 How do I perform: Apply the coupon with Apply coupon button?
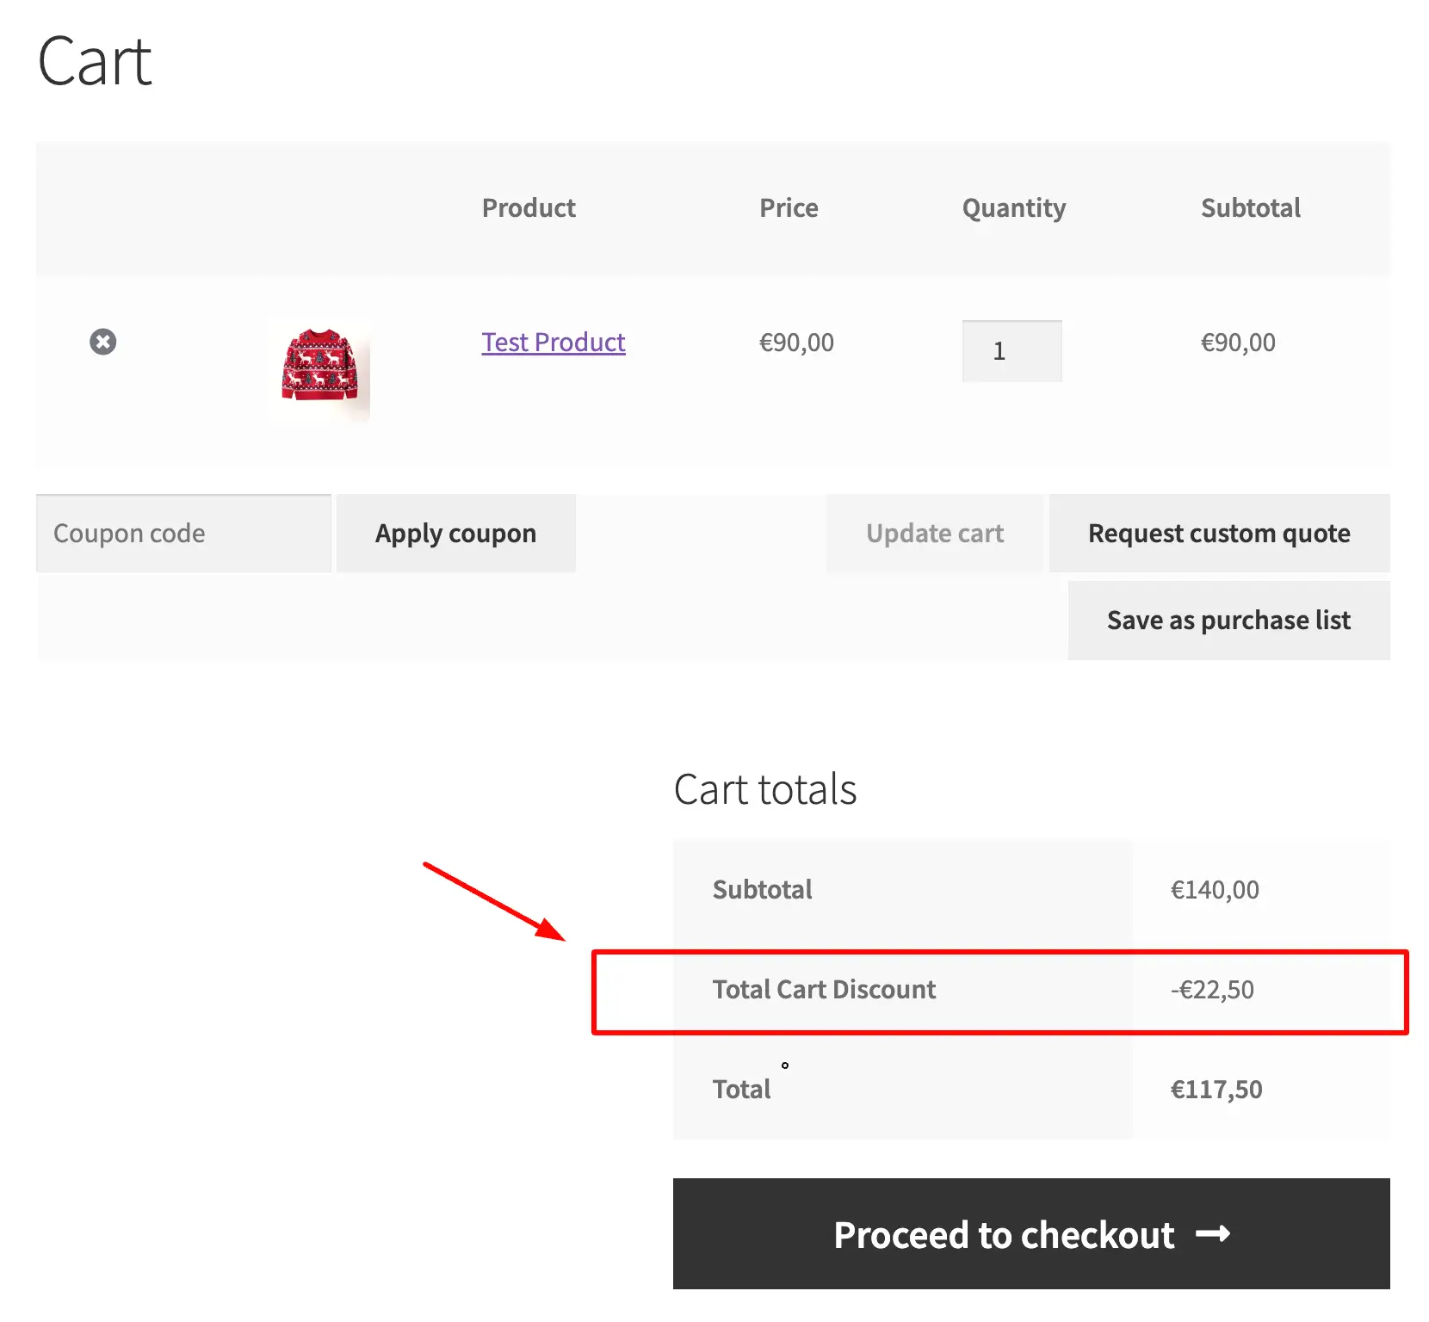[x=456, y=534]
